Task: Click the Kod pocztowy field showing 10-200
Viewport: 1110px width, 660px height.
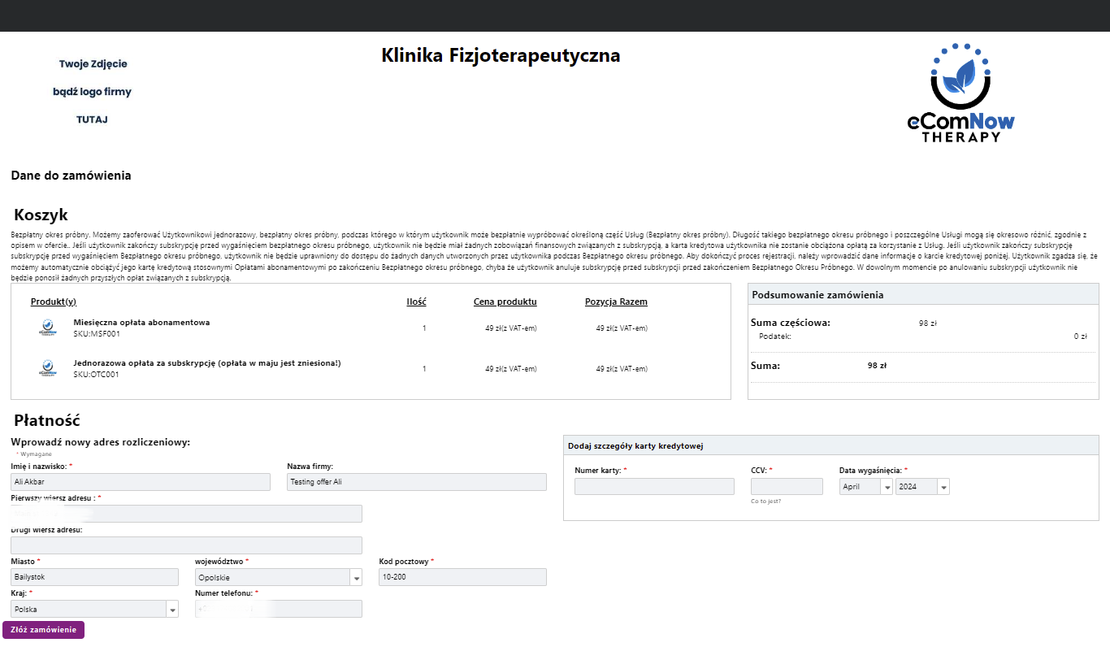Action: pyautogui.click(x=462, y=576)
